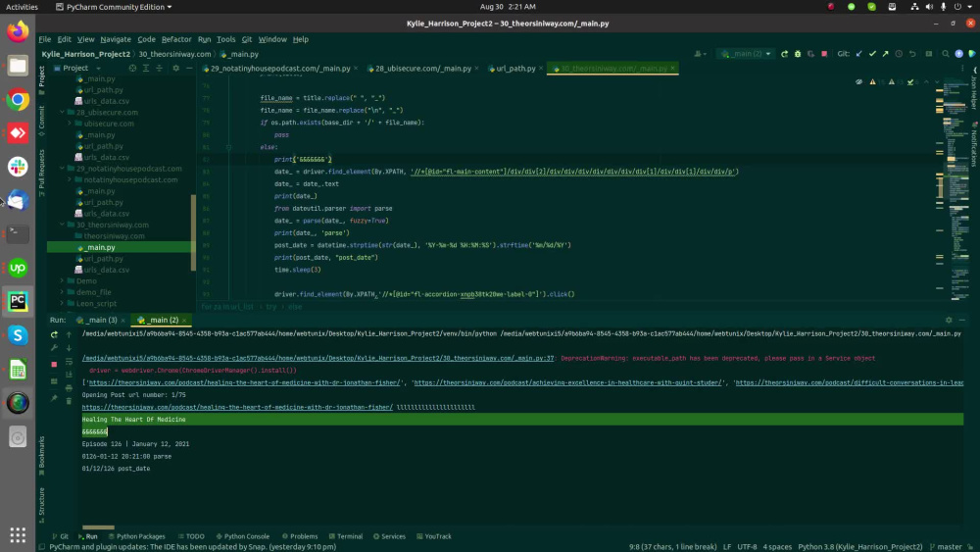
Task: Open the Tools menu
Action: pos(225,39)
